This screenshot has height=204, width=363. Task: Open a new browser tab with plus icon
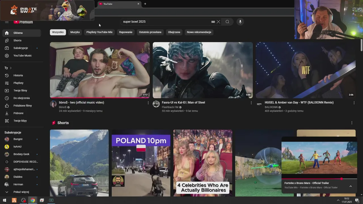[145, 4]
